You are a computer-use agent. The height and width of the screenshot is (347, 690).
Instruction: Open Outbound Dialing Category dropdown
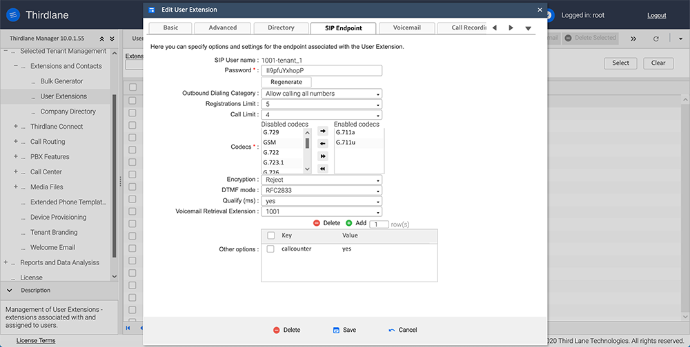[322, 94]
